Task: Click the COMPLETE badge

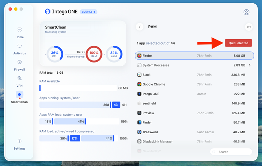Action: click(88, 12)
